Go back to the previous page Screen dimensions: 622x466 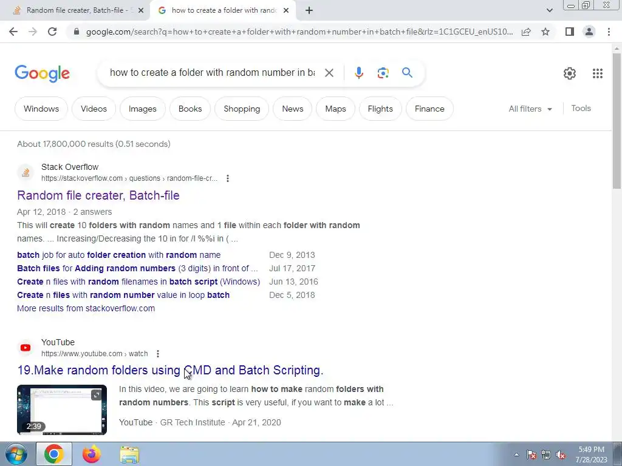[13, 32]
